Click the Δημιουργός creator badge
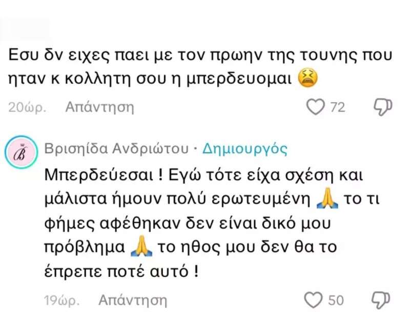410x319 pixels. (245, 149)
